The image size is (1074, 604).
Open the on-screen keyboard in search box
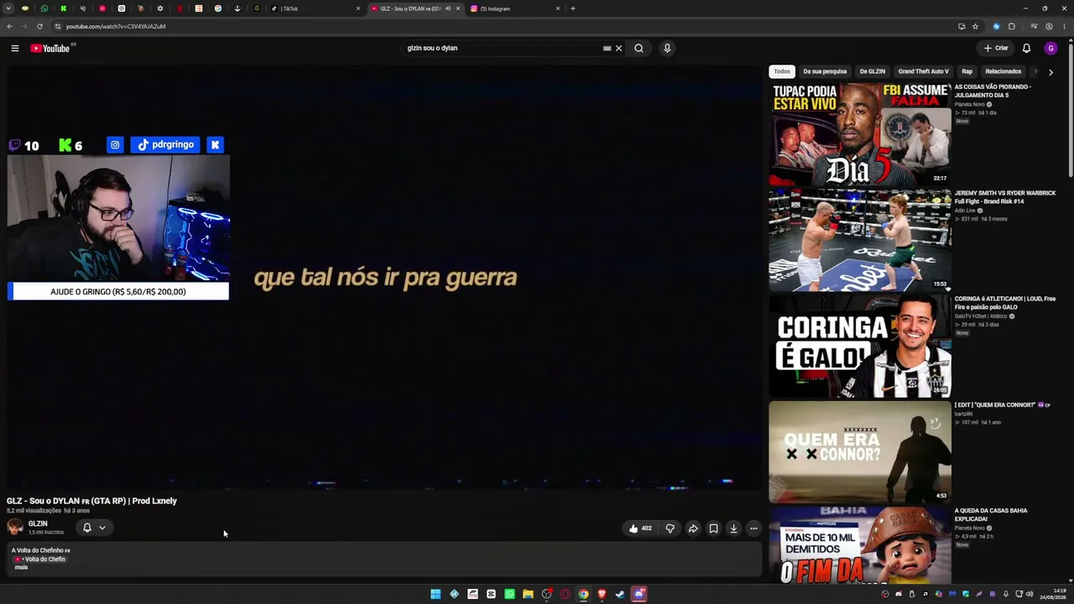click(x=607, y=49)
